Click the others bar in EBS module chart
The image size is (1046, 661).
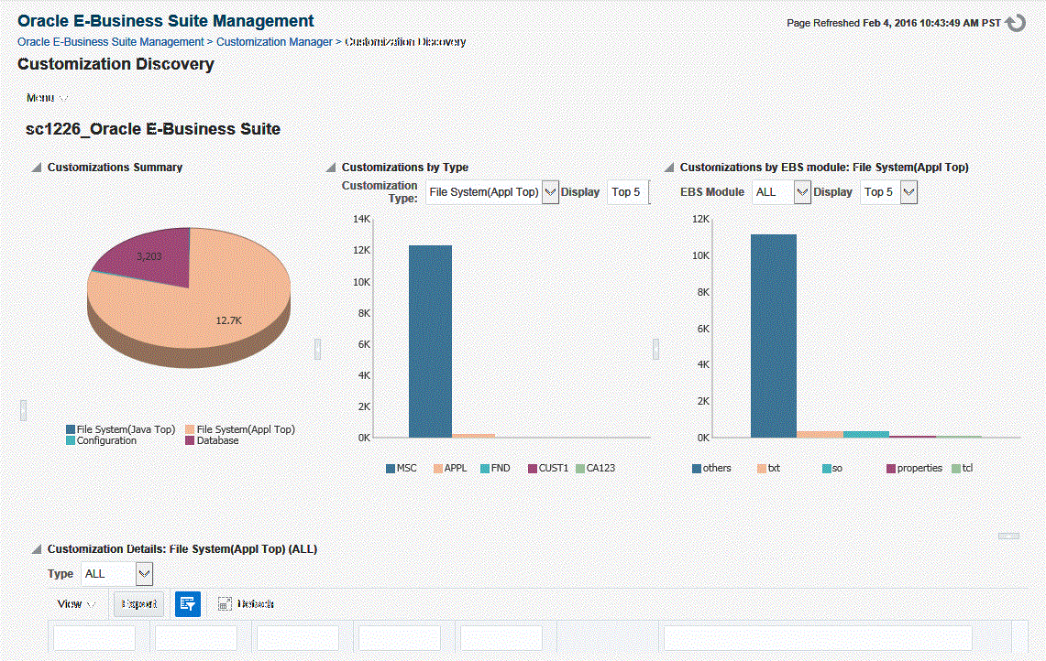pos(773,336)
